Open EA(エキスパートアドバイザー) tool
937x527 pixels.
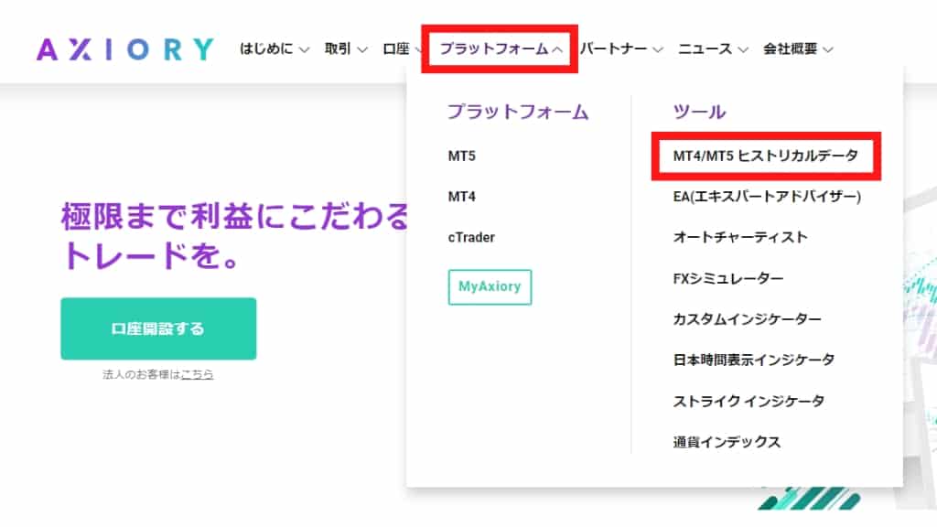click(767, 197)
